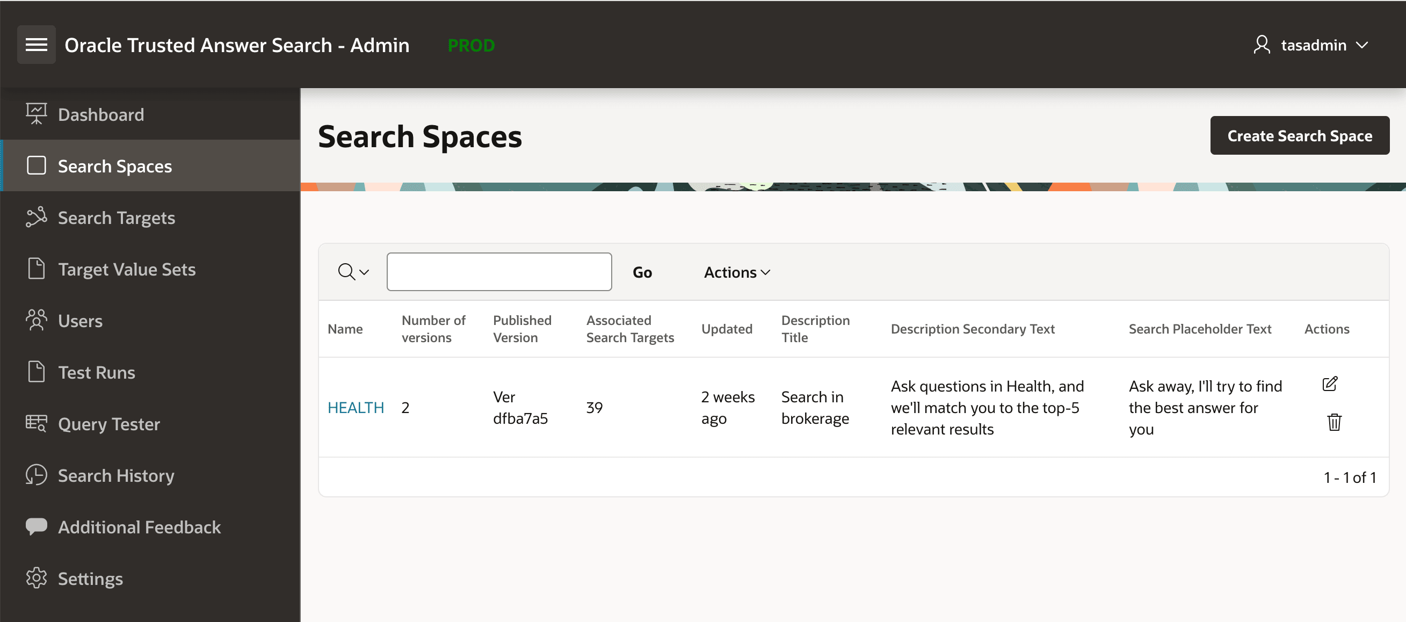Delete the HEALTH search space via trash icon
The width and height of the screenshot is (1406, 622).
1334,422
